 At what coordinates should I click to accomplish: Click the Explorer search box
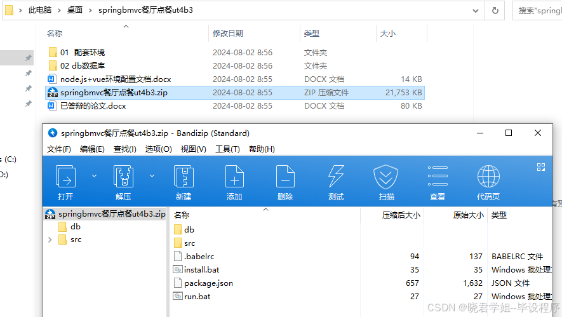coord(537,10)
